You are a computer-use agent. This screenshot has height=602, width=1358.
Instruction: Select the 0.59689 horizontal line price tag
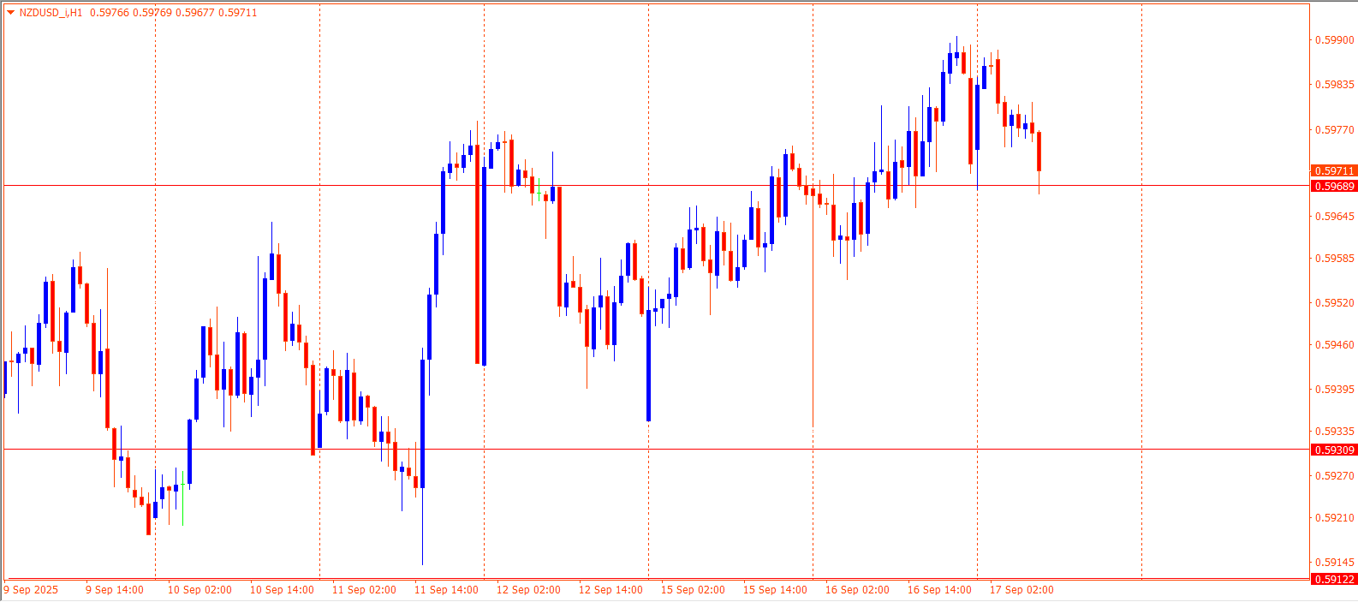pos(1334,186)
